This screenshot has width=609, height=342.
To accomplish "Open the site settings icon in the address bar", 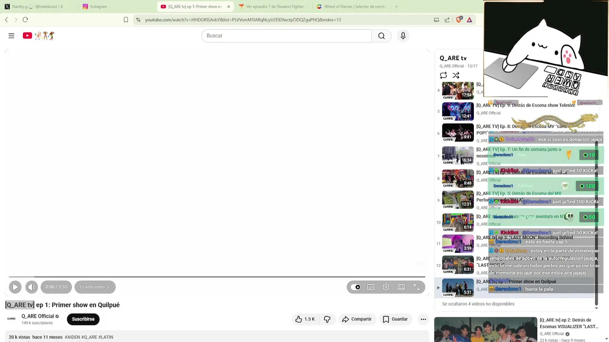I will pos(138,19).
